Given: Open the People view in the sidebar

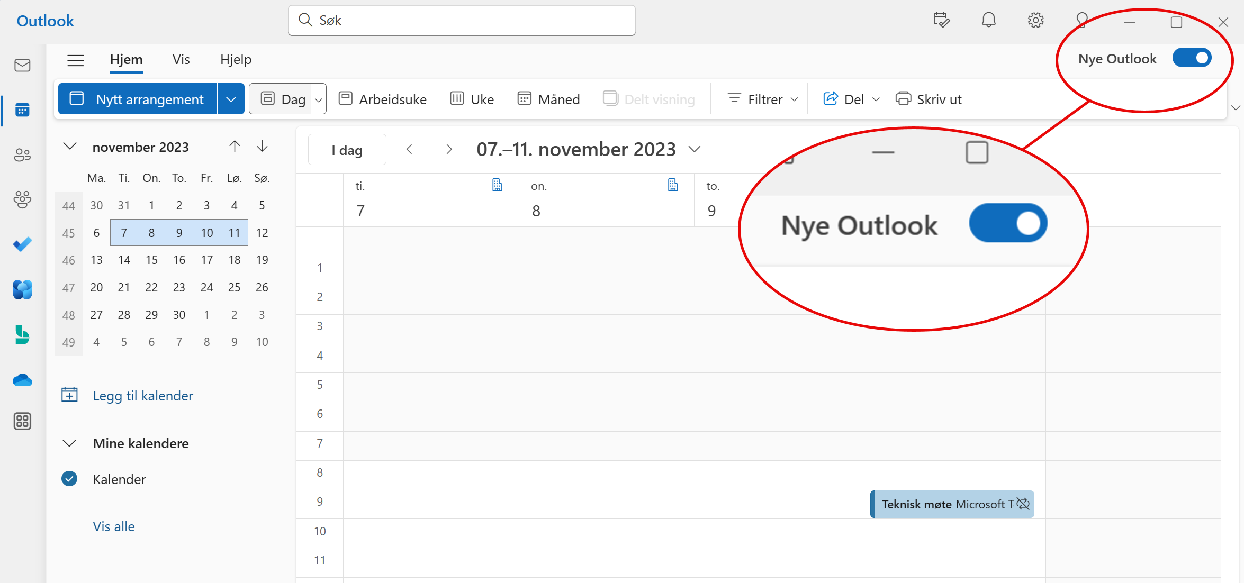Looking at the screenshot, I should point(22,154).
